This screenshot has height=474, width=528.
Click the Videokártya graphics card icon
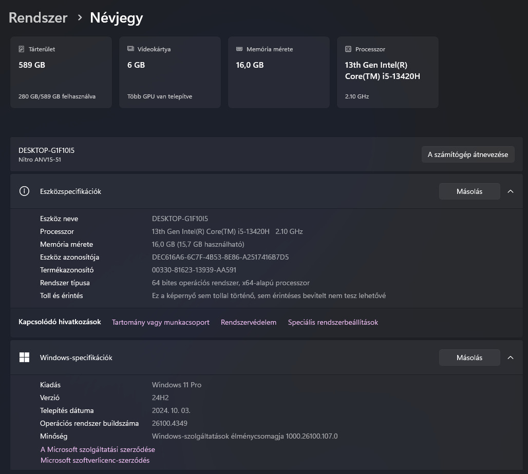pyautogui.click(x=130, y=49)
